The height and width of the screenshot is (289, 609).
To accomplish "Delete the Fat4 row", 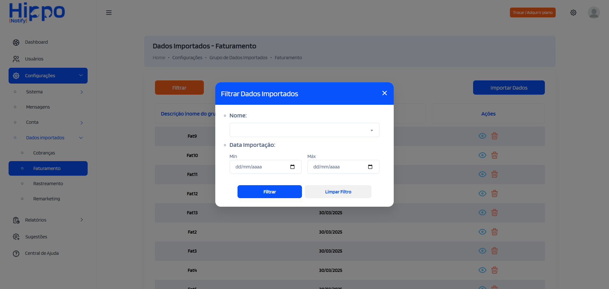I will tap(494, 270).
